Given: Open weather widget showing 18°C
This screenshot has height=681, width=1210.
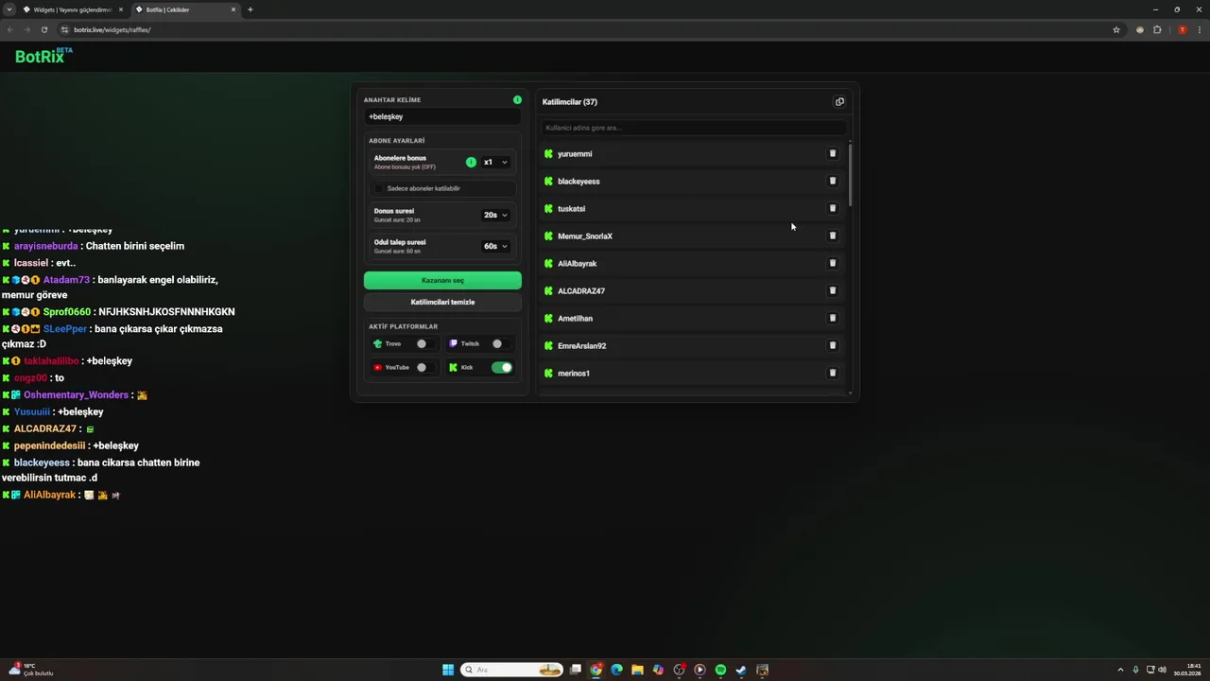Looking at the screenshot, I should 30,670.
